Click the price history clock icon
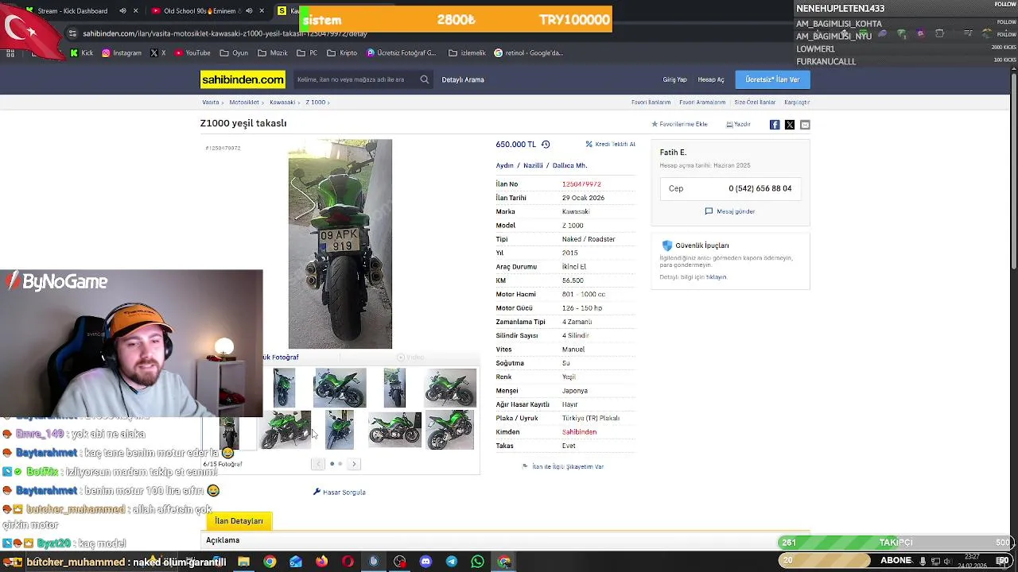The image size is (1018, 572). [x=546, y=145]
